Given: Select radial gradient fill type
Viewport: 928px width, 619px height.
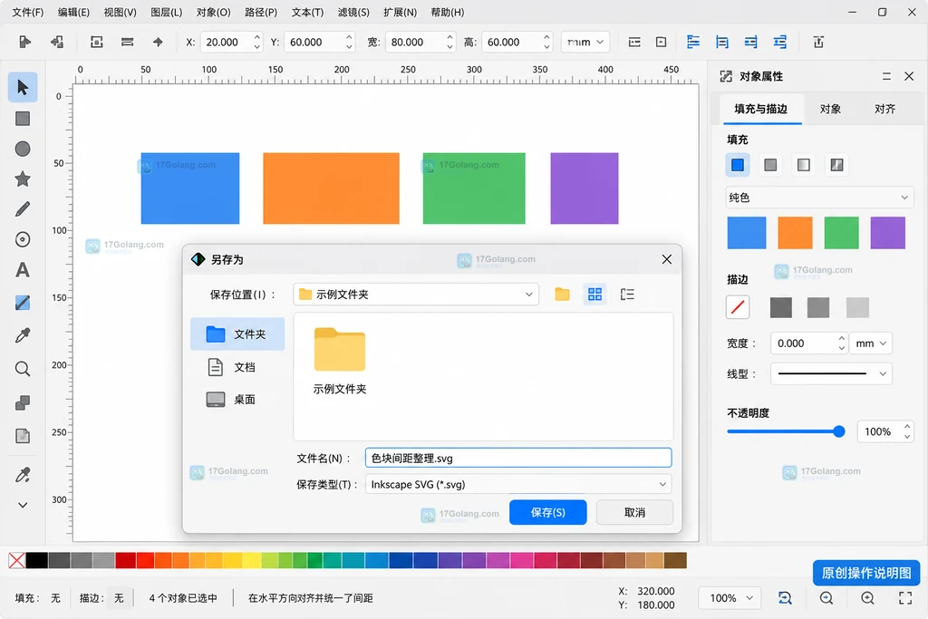Looking at the screenshot, I should pos(803,165).
